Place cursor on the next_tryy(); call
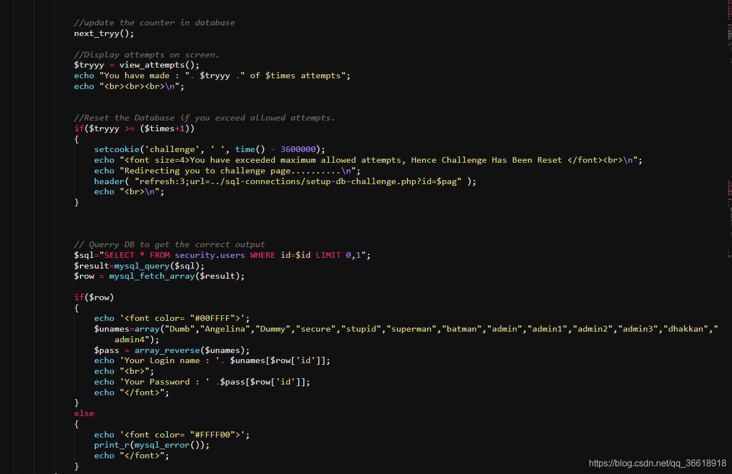The height and width of the screenshot is (474, 732). (x=104, y=33)
